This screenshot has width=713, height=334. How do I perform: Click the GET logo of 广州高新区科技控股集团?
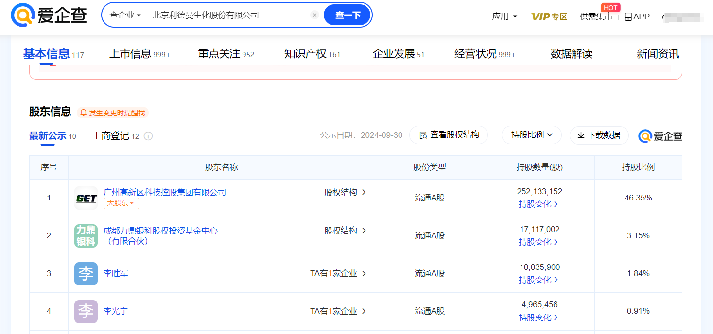tap(86, 198)
